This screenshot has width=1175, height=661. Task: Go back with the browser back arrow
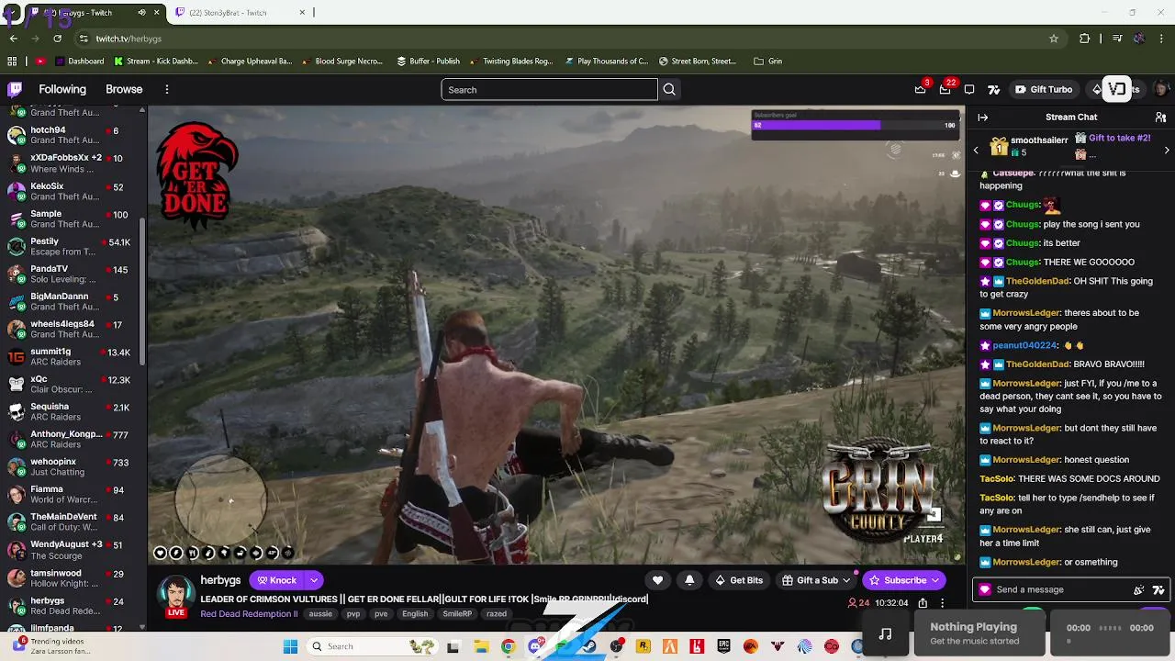[x=13, y=39]
